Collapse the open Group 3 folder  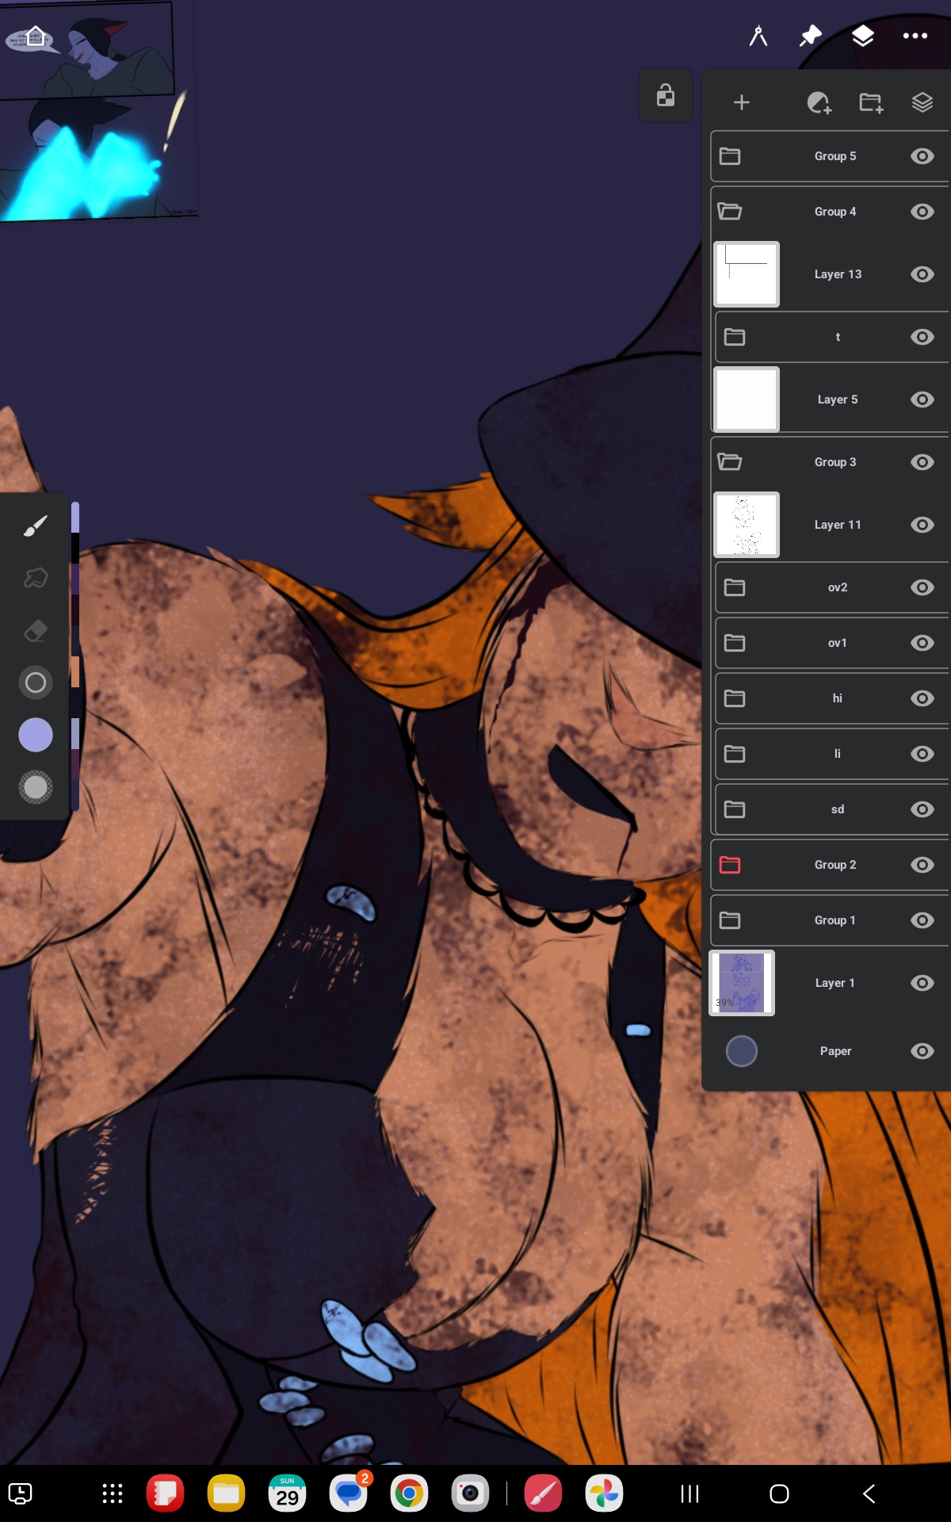(x=730, y=462)
